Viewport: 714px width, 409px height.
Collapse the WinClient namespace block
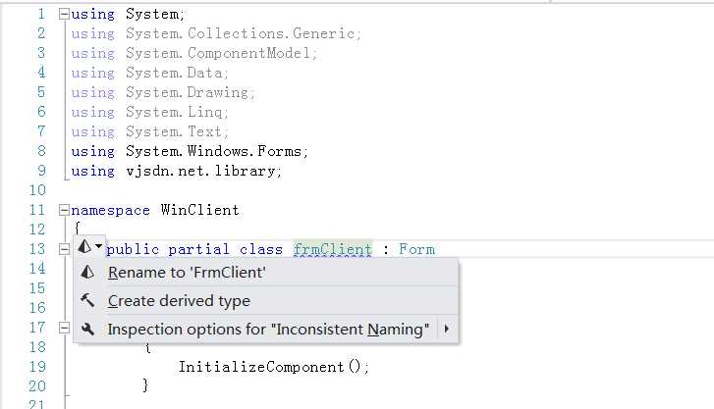[x=64, y=210]
